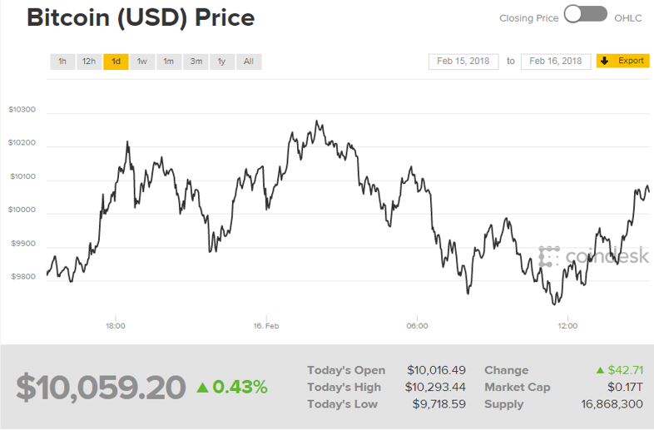Switch to the 1m time range
Viewport: 654px width, 430px height.
tap(169, 62)
